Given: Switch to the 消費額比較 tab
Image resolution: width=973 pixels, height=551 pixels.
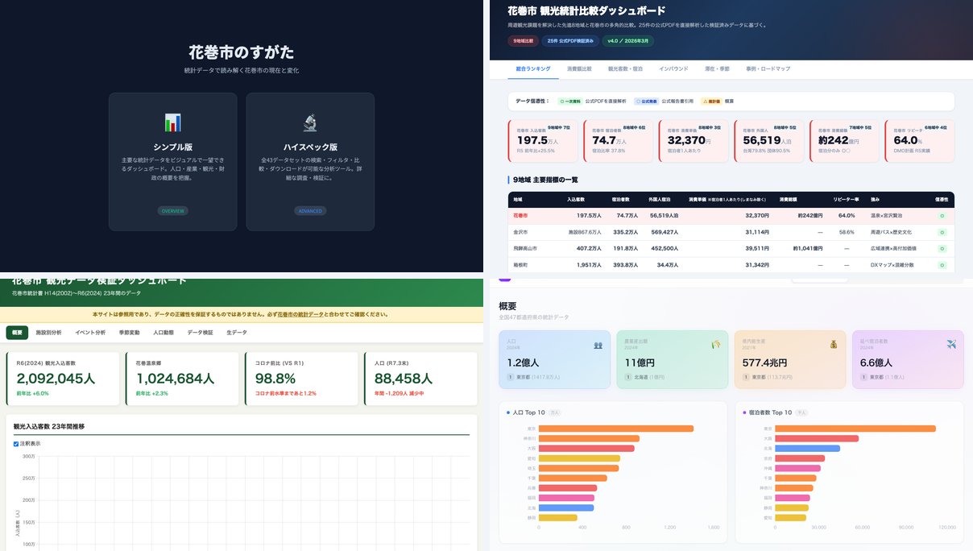Looking at the screenshot, I should click(578, 69).
